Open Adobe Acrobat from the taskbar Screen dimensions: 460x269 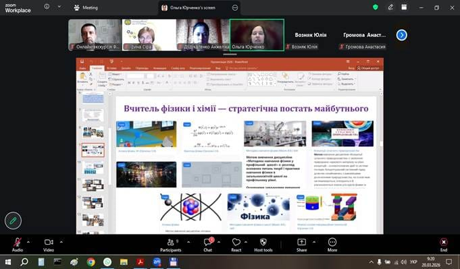tap(140, 262)
